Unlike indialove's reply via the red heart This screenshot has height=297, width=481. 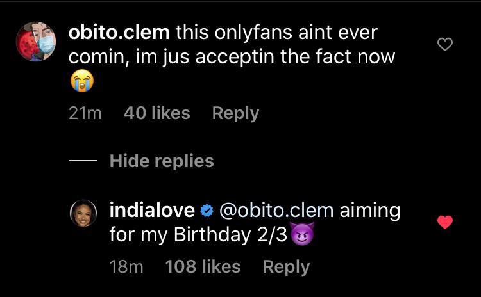[444, 222]
